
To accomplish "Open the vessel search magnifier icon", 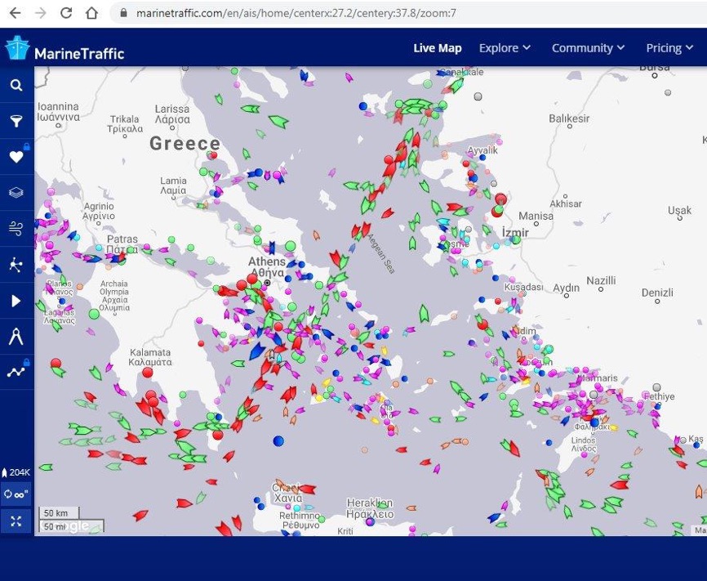I will point(16,85).
